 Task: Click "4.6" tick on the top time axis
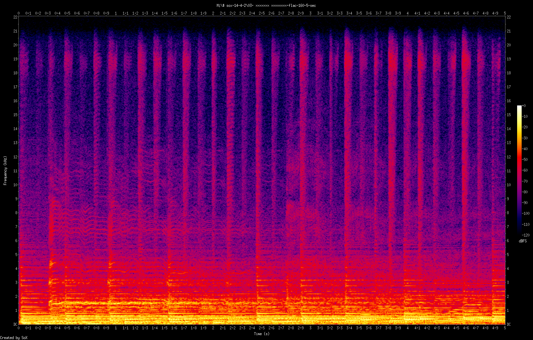click(x=466, y=13)
